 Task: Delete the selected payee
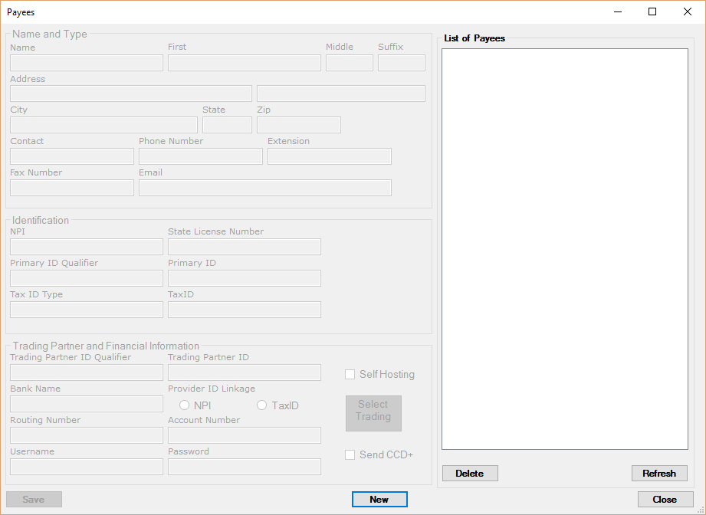(x=470, y=474)
